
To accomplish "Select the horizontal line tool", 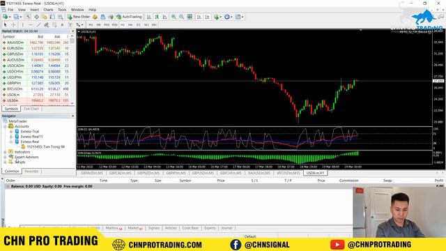I will [x=31, y=25].
